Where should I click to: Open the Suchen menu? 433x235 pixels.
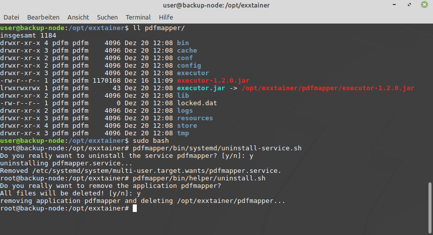tap(107, 17)
